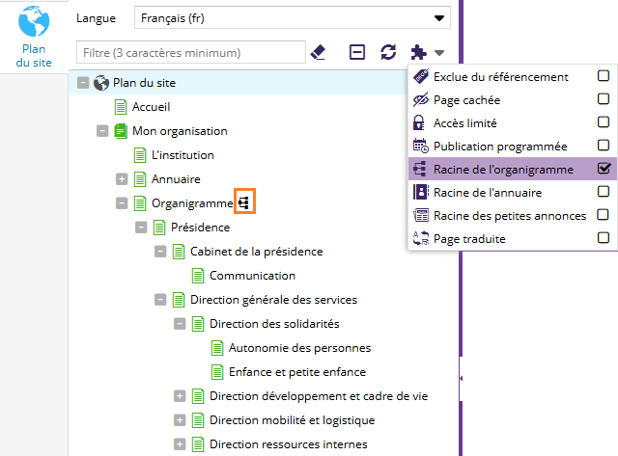The width and height of the screenshot is (618, 456).
Task: Select the Accueil page in tree
Action: point(151,107)
